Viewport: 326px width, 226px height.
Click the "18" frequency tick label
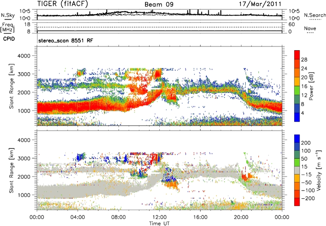27,24
